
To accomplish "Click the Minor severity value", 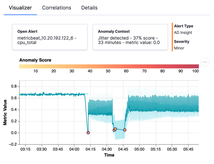I will 179,48.
